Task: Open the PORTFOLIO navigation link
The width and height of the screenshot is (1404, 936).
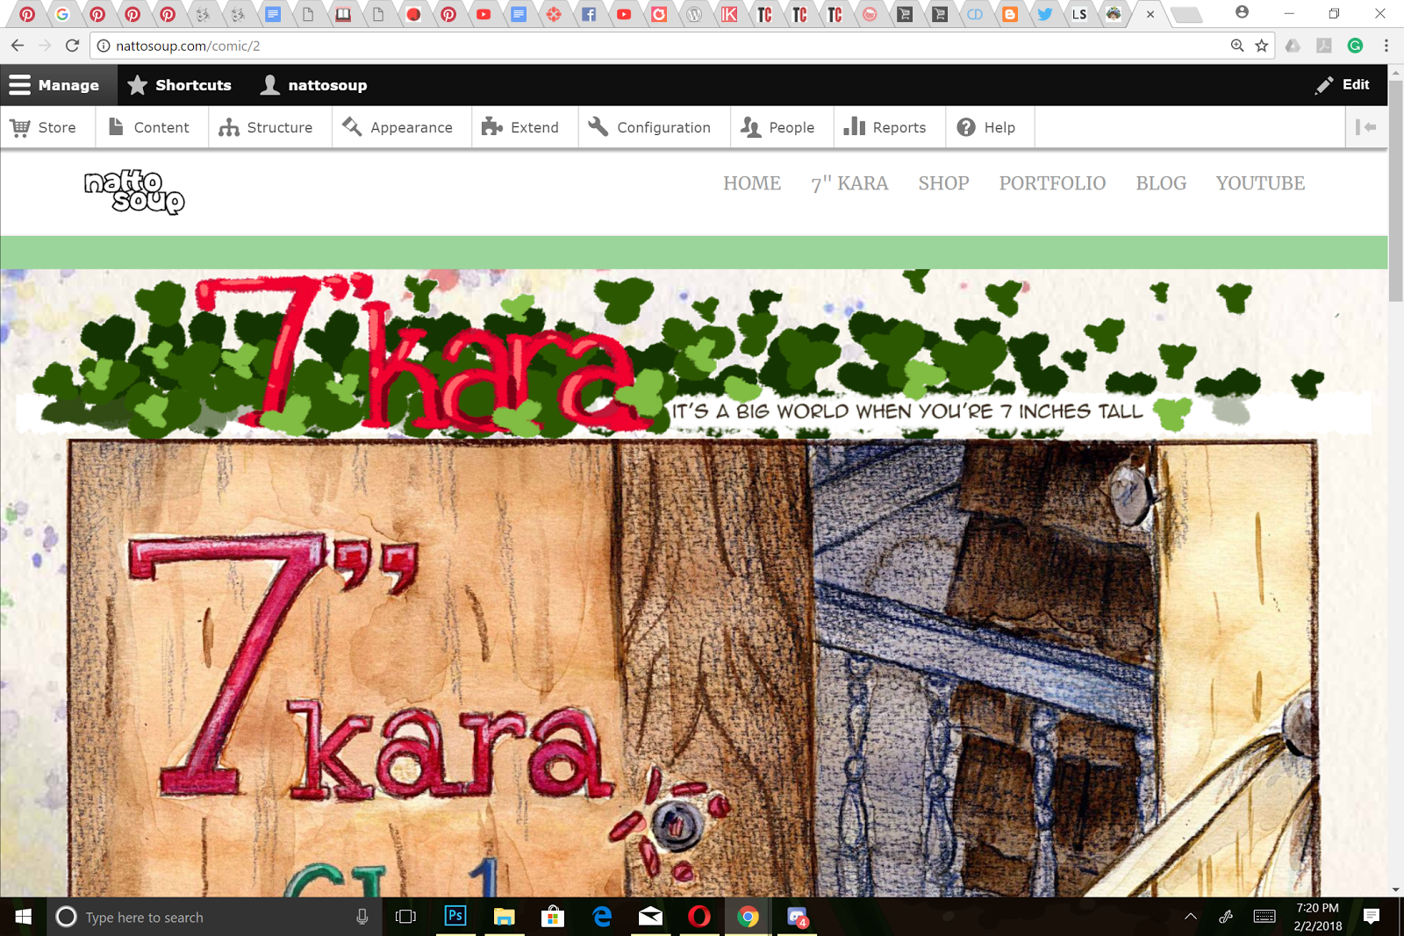Action: point(1052,183)
